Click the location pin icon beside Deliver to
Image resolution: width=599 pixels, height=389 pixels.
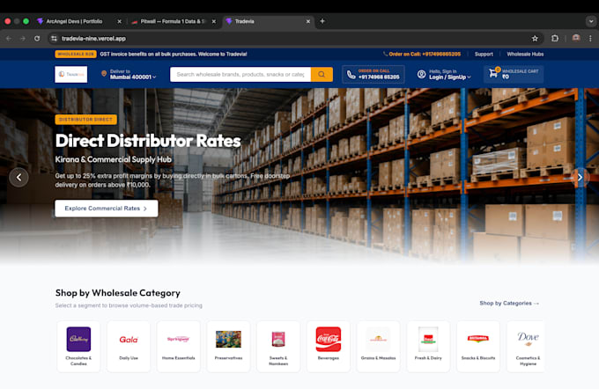pyautogui.click(x=104, y=74)
